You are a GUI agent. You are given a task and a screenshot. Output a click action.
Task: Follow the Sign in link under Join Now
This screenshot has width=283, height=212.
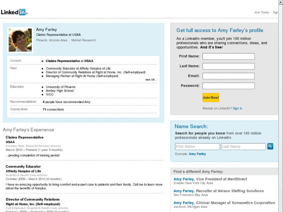click(237, 108)
